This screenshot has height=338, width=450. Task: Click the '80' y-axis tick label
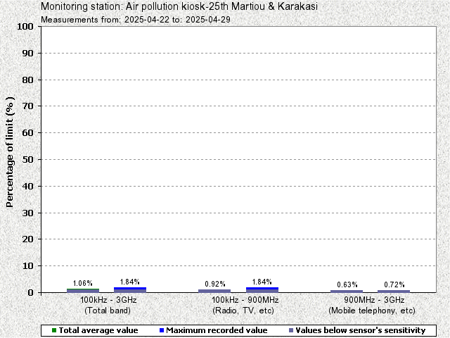(27, 80)
